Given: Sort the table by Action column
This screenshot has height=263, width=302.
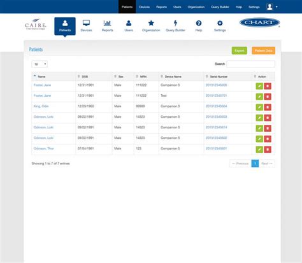Looking at the screenshot, I should [x=263, y=76].
